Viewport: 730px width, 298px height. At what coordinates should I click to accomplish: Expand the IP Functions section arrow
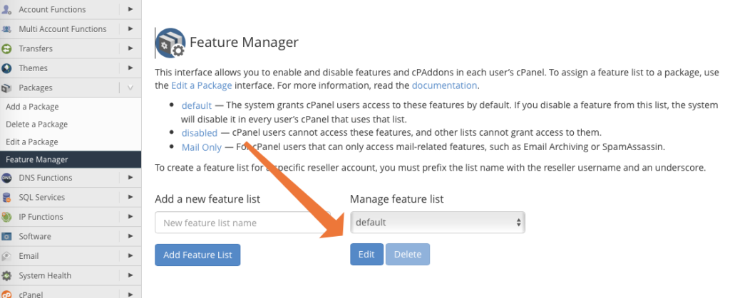(130, 217)
